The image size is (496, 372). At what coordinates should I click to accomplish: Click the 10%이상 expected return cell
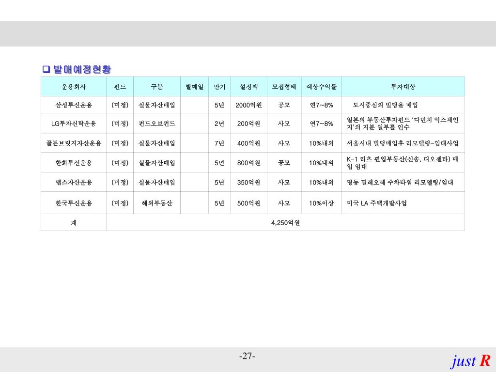coord(322,203)
